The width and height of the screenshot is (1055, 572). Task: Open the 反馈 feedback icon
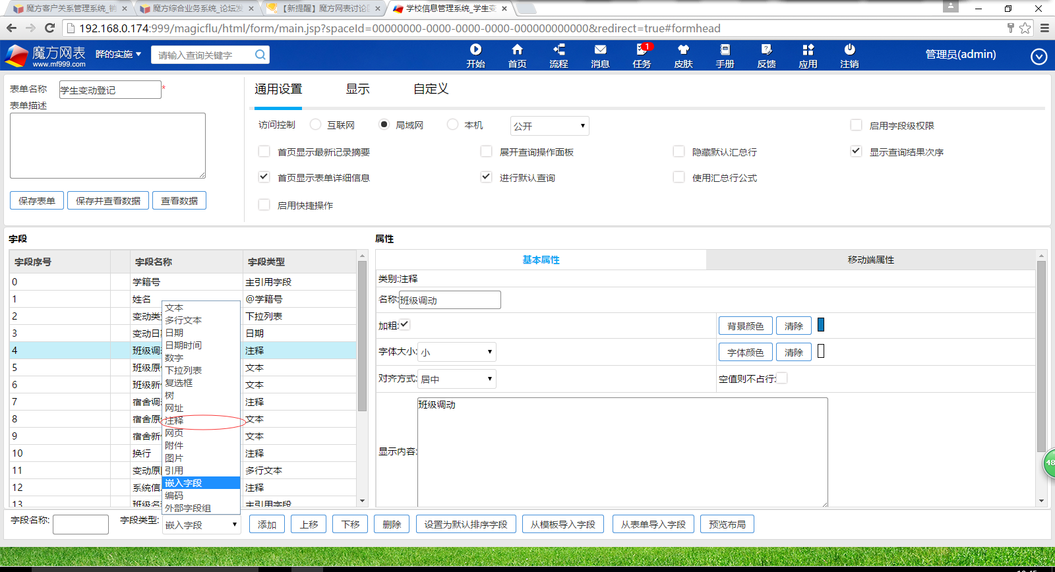766,55
